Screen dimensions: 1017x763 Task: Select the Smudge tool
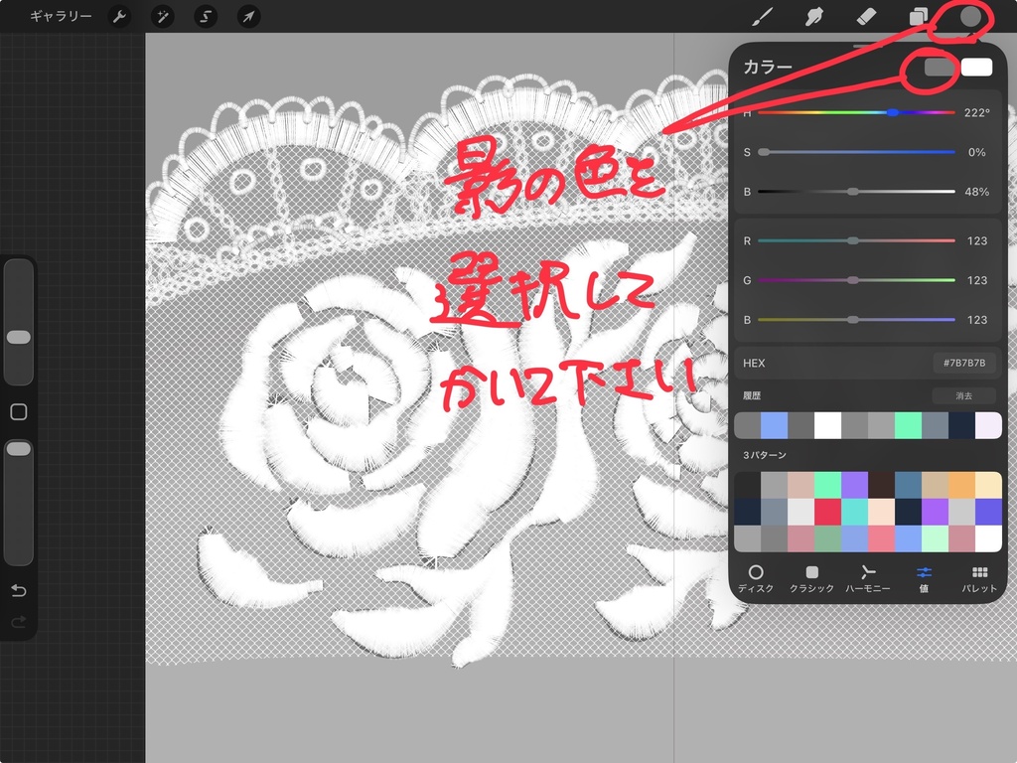point(814,16)
